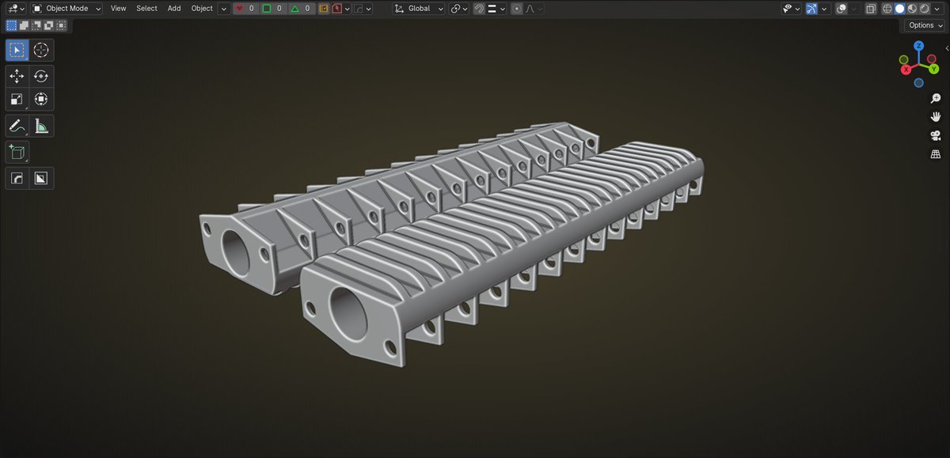Expand the arrow dropdown after Object menu

(224, 8)
